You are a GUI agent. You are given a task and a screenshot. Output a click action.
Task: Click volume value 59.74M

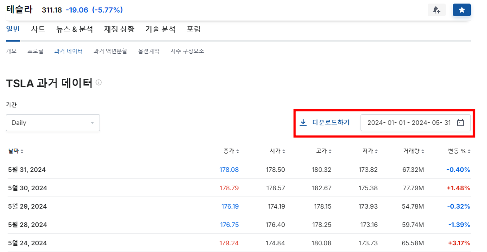click(413, 224)
